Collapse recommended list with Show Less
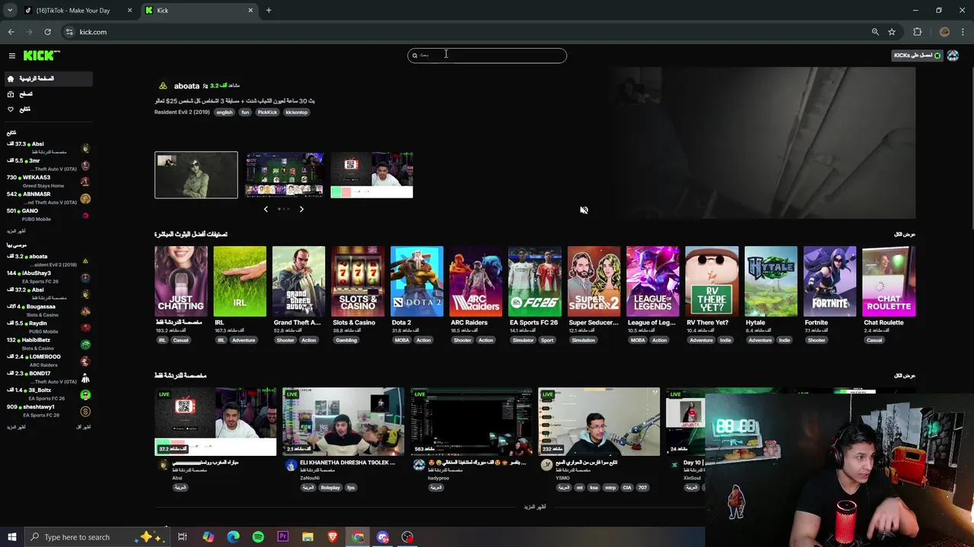The height and width of the screenshot is (547, 974). [84, 428]
